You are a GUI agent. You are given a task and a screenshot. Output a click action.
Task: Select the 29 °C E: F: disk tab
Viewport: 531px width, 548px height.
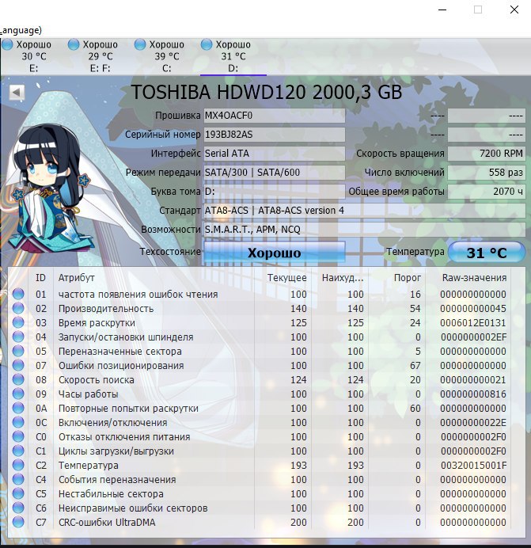pos(100,56)
